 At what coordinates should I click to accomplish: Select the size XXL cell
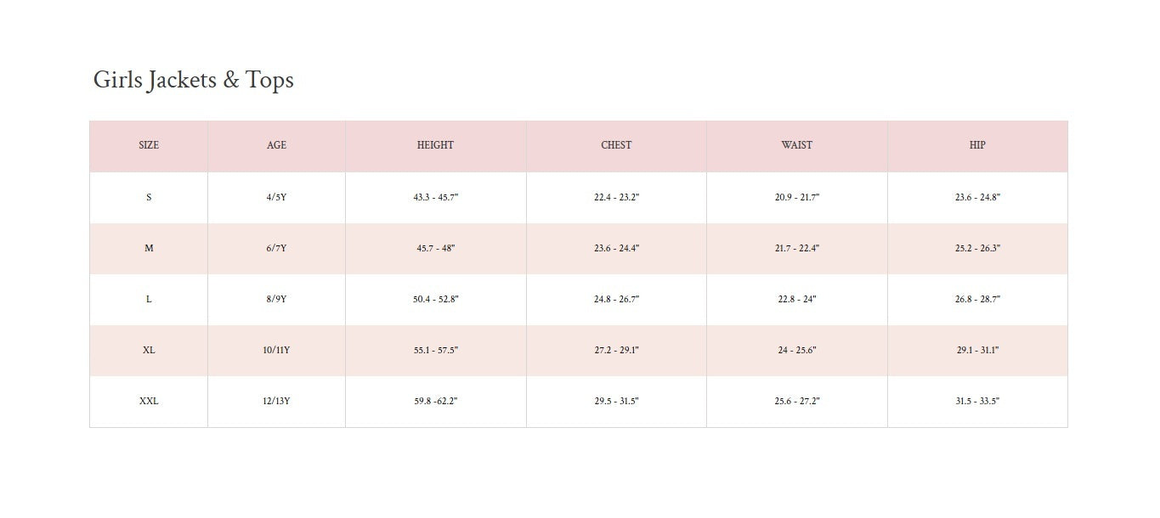click(149, 401)
